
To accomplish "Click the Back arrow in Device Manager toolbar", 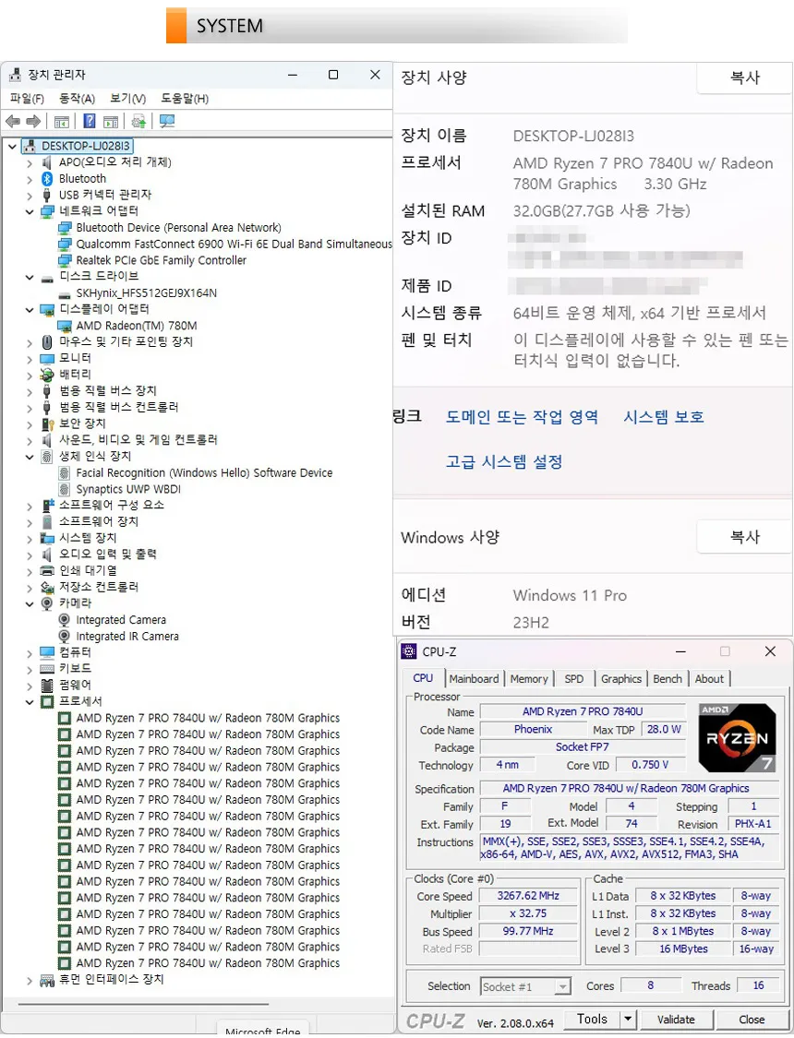I will coord(12,122).
